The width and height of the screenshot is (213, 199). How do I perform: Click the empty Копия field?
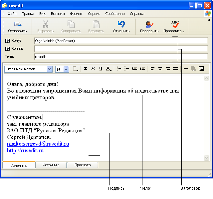pyautogui.click(x=121, y=49)
